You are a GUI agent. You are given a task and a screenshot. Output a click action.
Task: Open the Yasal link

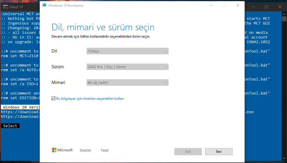(104, 150)
